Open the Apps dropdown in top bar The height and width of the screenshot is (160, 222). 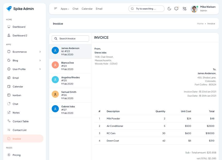point(65,9)
